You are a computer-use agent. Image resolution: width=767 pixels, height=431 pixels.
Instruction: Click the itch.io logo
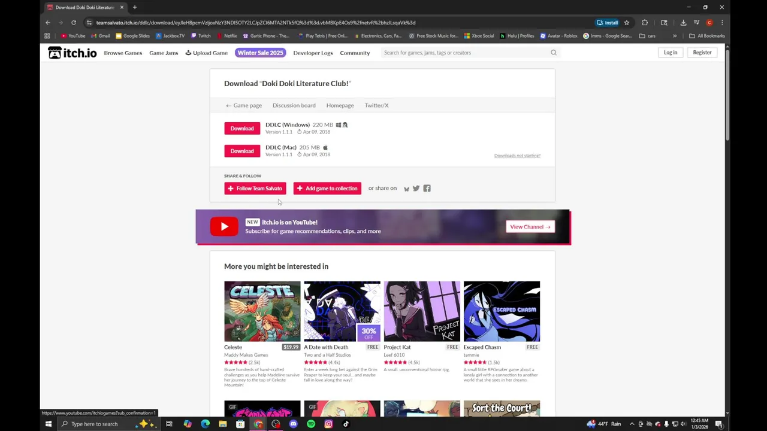(72, 53)
